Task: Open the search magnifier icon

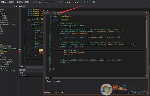Action: 94,2
